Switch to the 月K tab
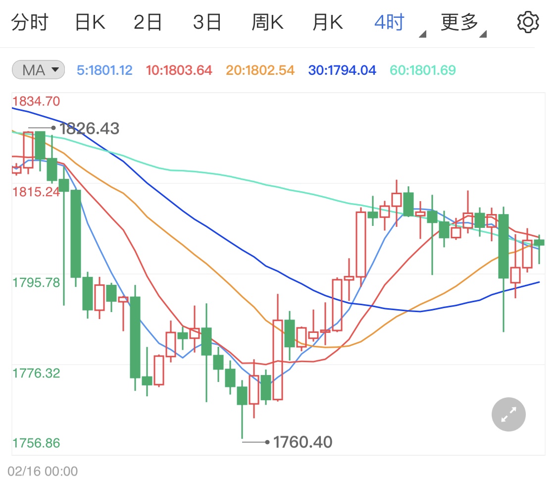 (x=328, y=22)
